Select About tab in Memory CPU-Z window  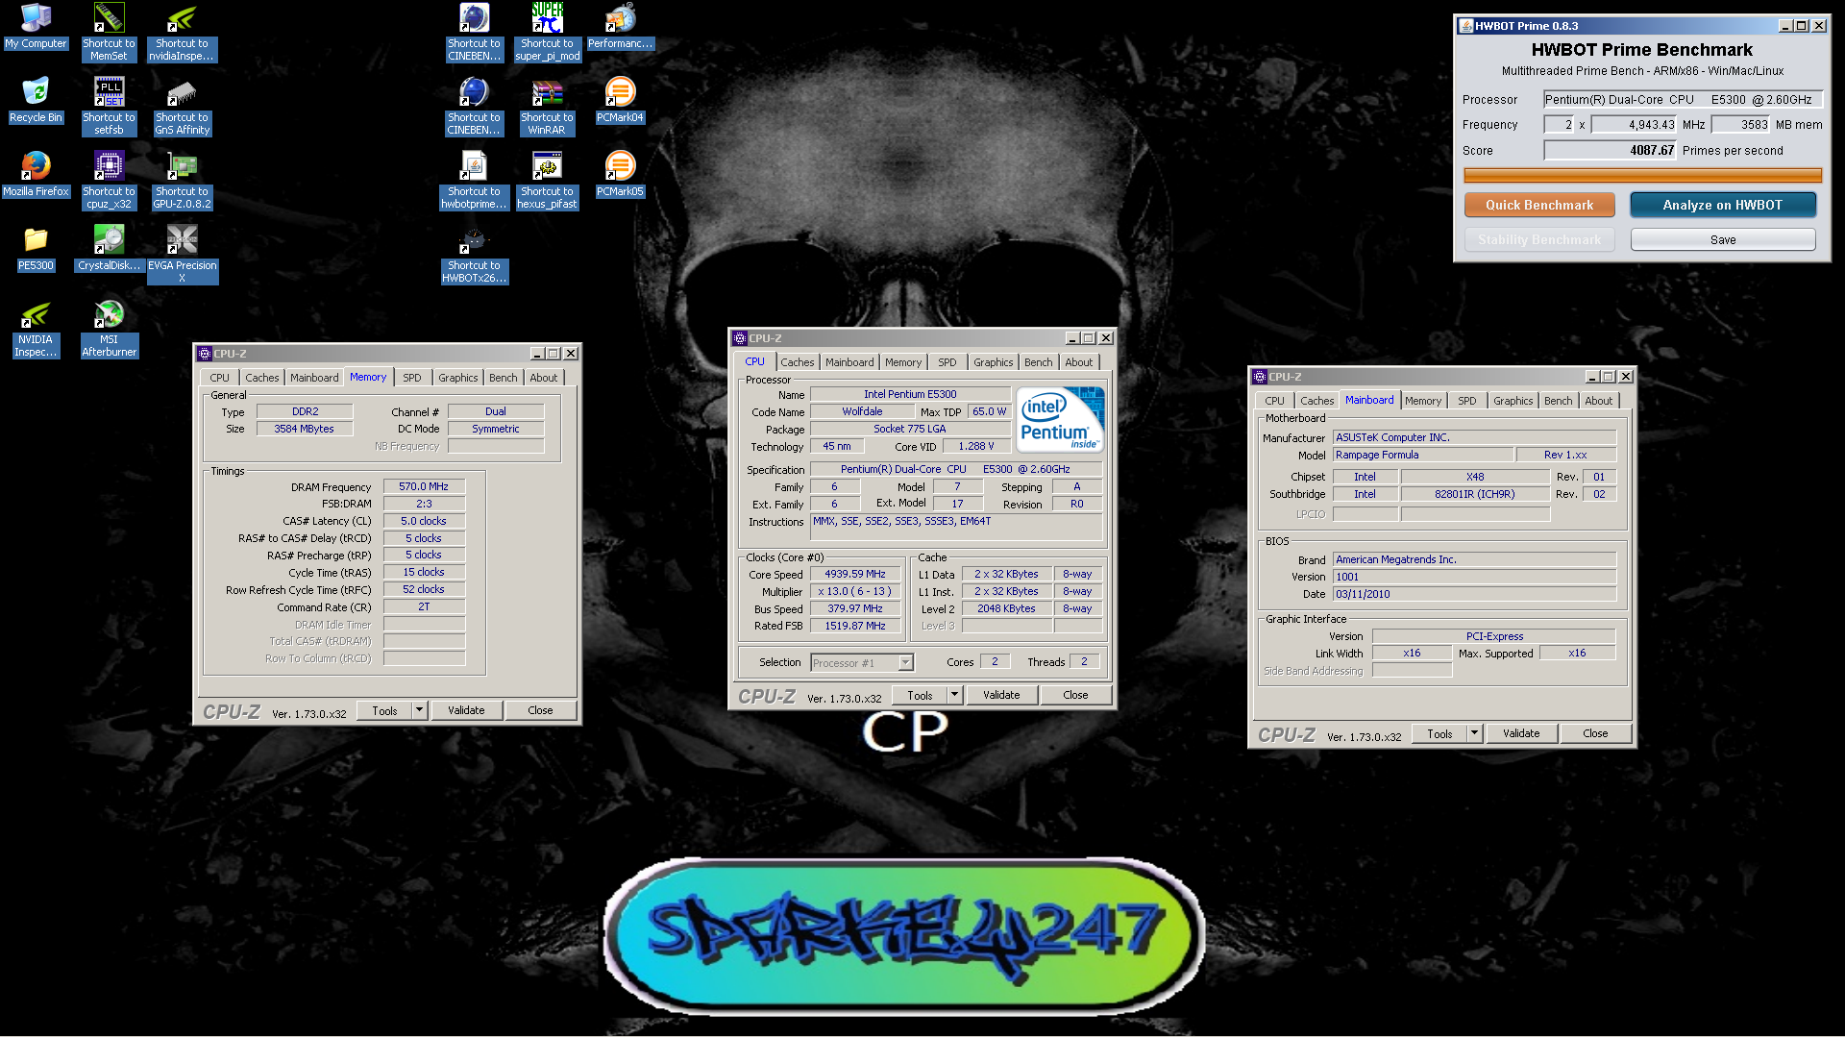pyautogui.click(x=543, y=378)
